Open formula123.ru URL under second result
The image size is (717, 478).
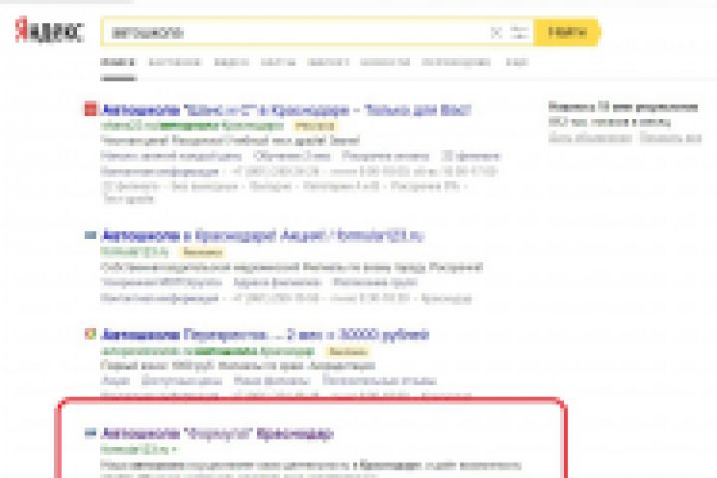click(134, 252)
